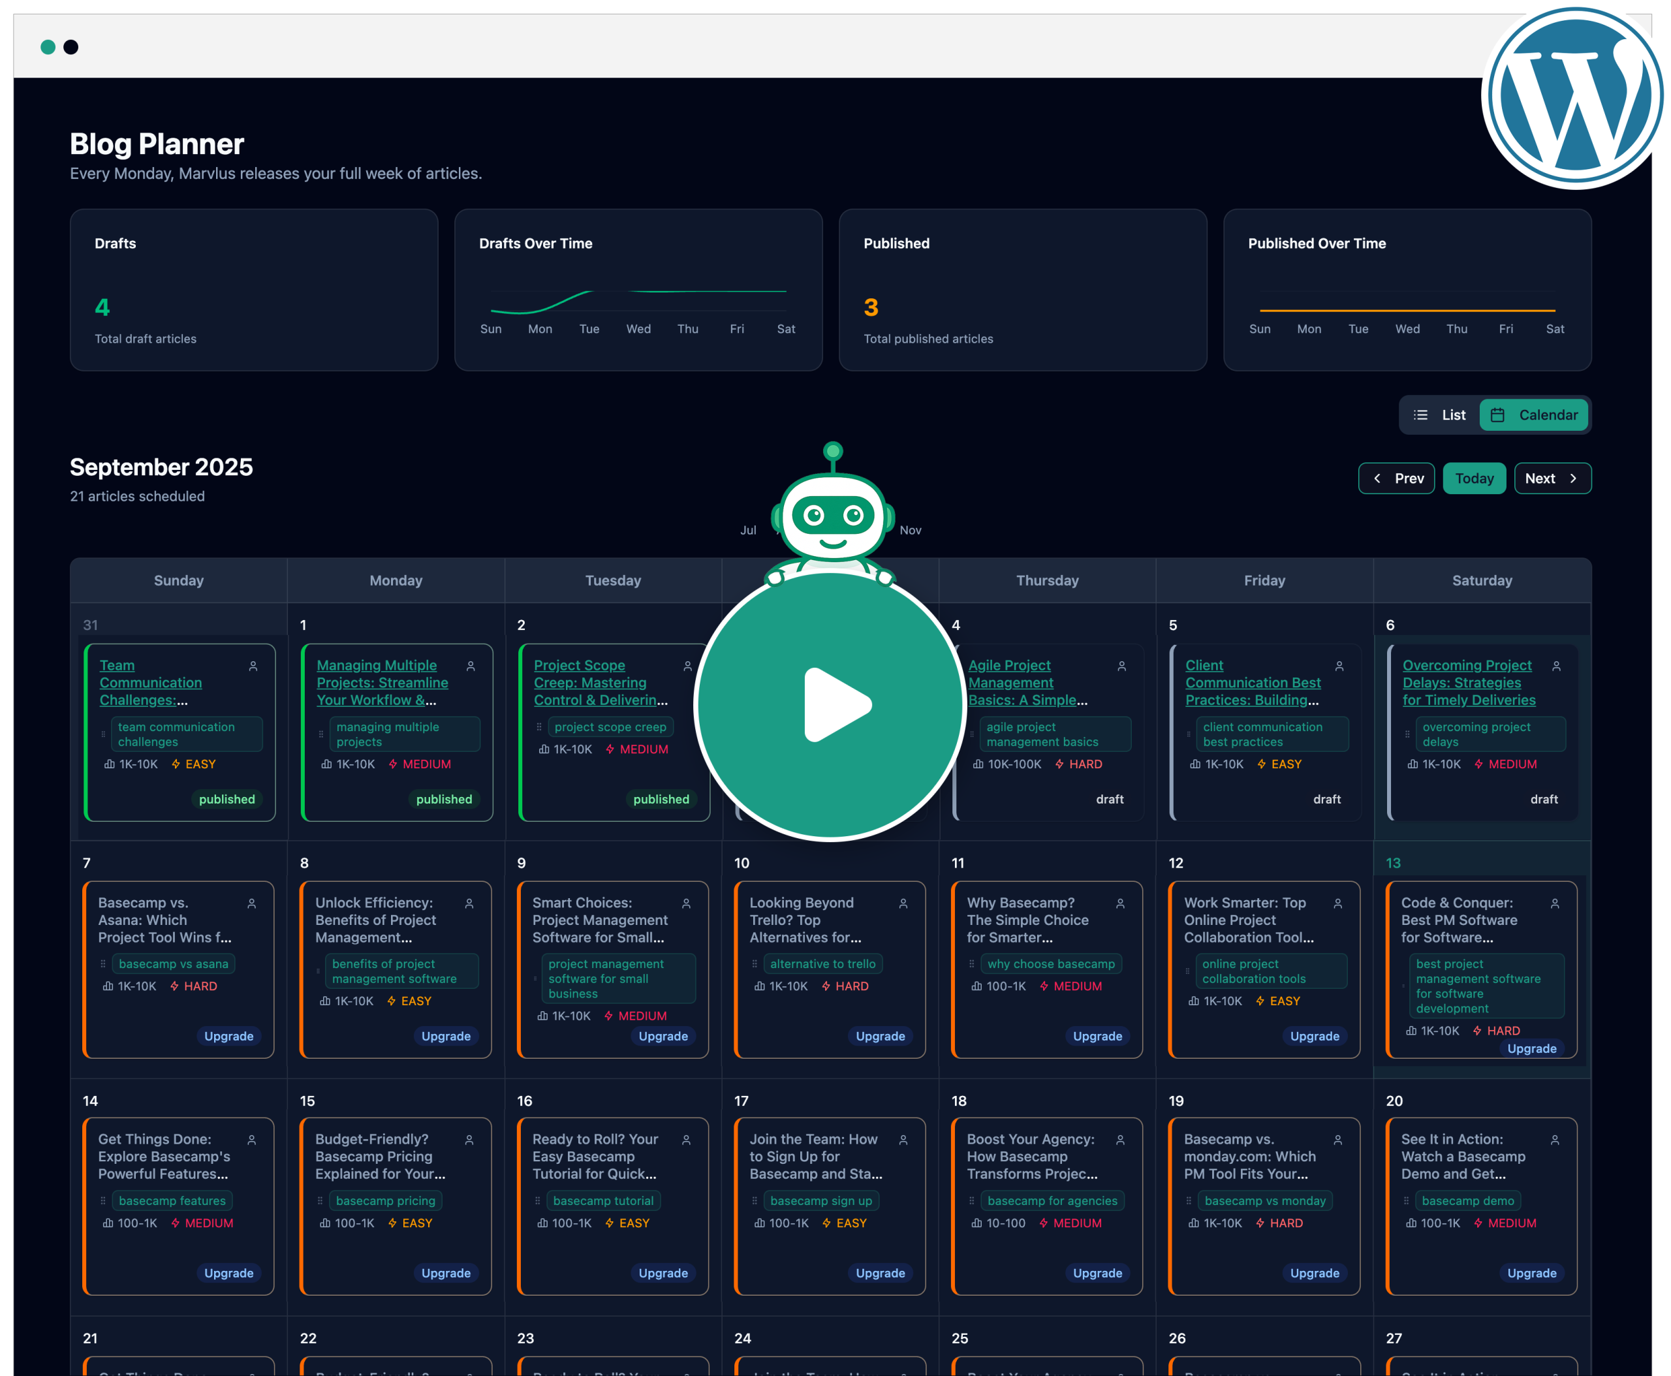This screenshot has width=1671, height=1376.
Task: Open Client Communication Best Practices link
Action: point(1253,683)
